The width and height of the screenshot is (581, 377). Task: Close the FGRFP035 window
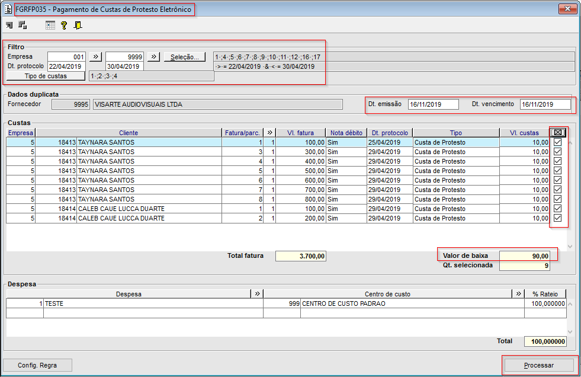click(567, 8)
